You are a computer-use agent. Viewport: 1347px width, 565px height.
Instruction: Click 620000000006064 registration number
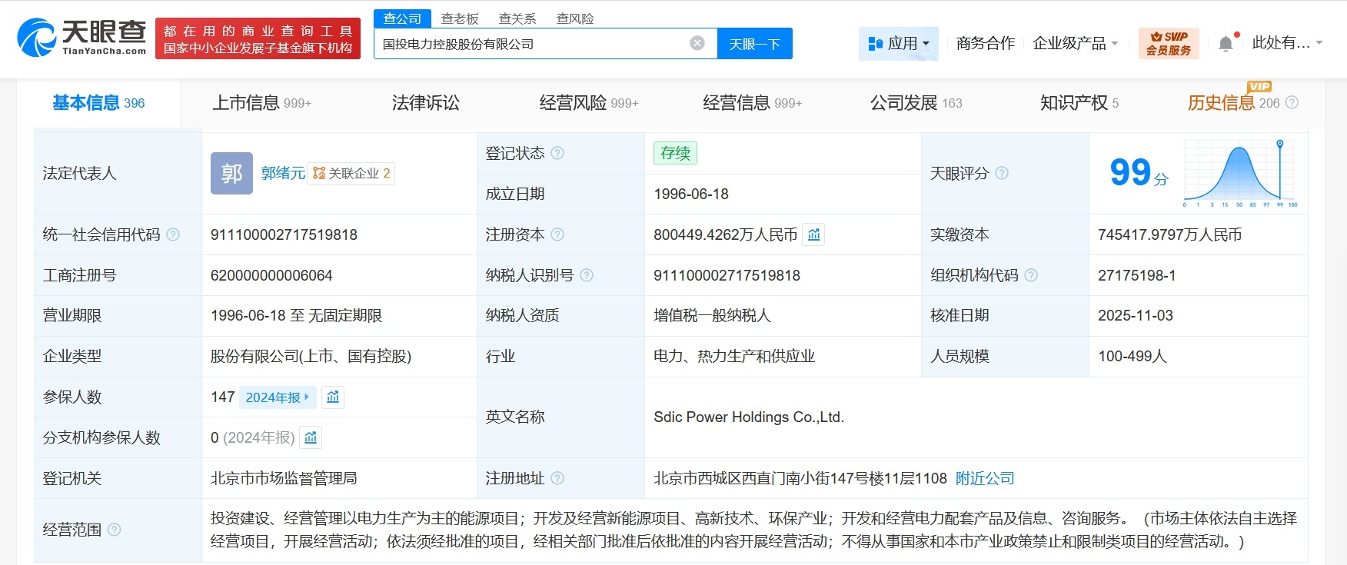point(271,275)
